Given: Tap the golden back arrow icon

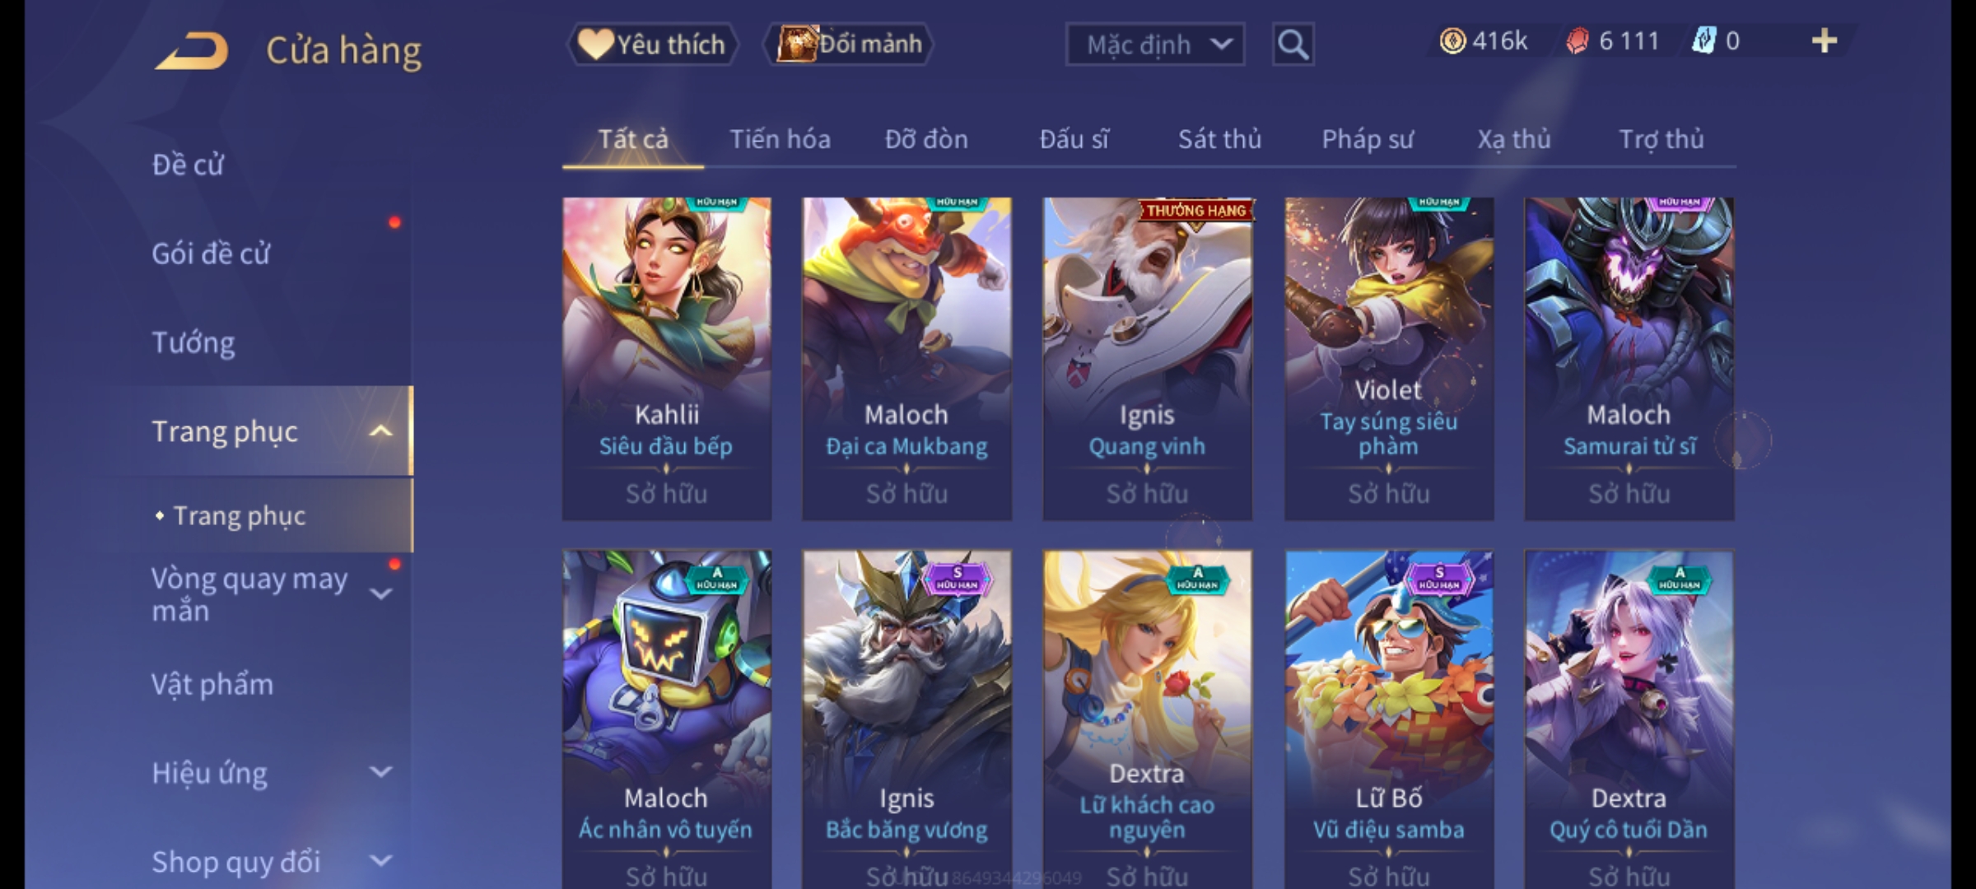Looking at the screenshot, I should coord(192,51).
